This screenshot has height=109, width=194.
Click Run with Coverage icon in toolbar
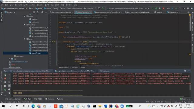160,8
